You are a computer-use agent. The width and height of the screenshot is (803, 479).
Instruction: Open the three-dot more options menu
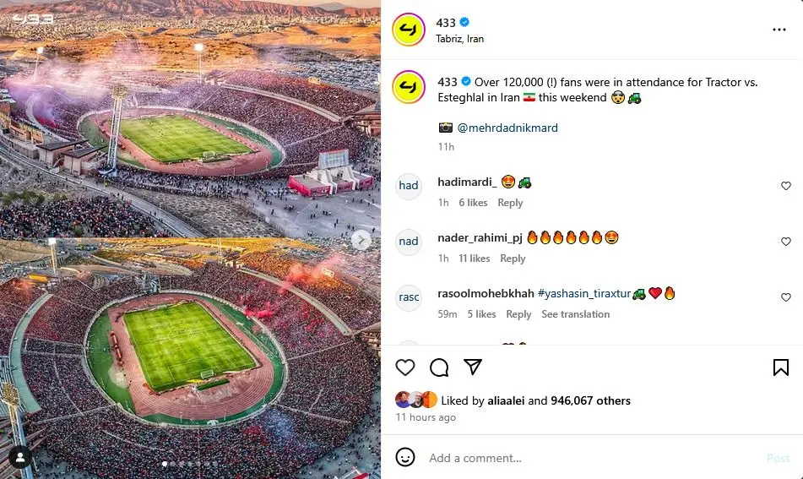pyautogui.click(x=779, y=30)
